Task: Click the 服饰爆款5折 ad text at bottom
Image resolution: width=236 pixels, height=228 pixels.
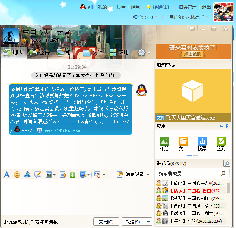Action: [31, 222]
